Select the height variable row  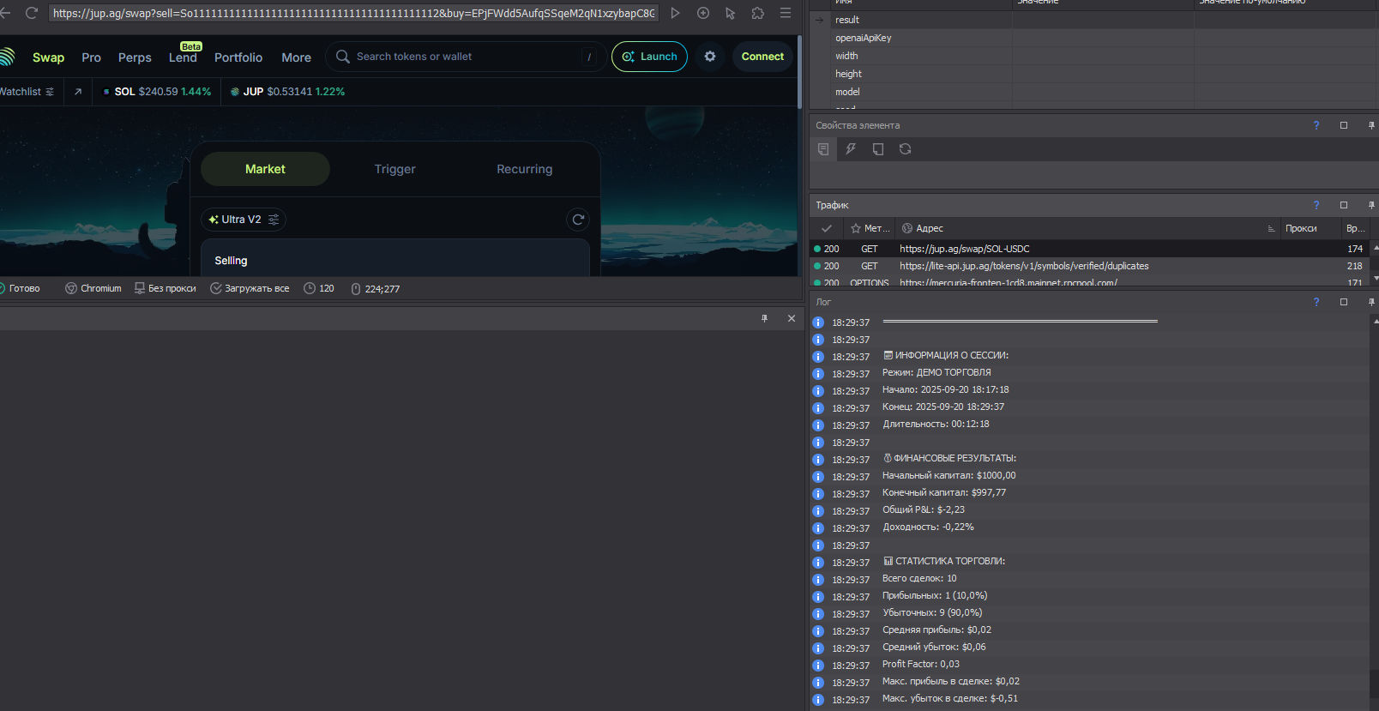point(1093,74)
